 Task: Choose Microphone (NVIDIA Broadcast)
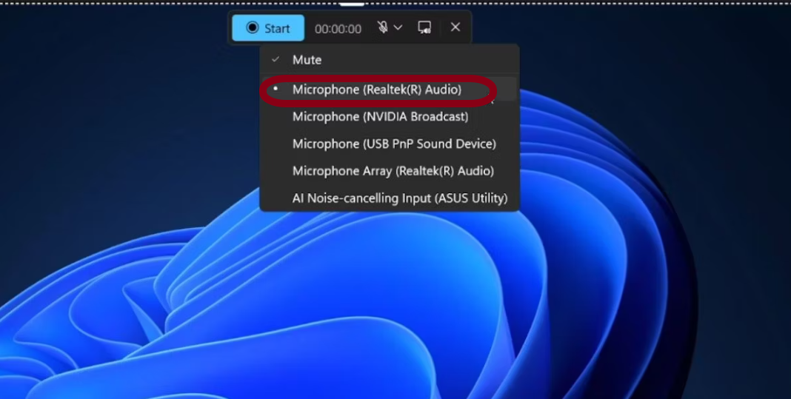[390, 116]
